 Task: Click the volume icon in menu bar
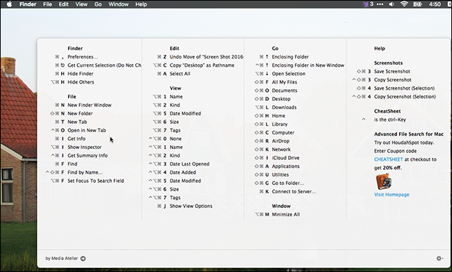pyautogui.click(x=392, y=4)
